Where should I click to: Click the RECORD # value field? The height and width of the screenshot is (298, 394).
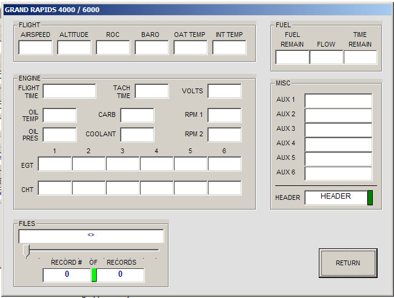click(x=67, y=275)
